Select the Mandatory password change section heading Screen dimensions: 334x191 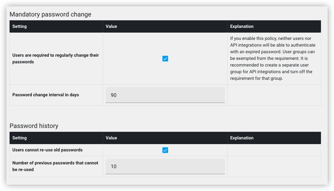[x=50, y=14]
